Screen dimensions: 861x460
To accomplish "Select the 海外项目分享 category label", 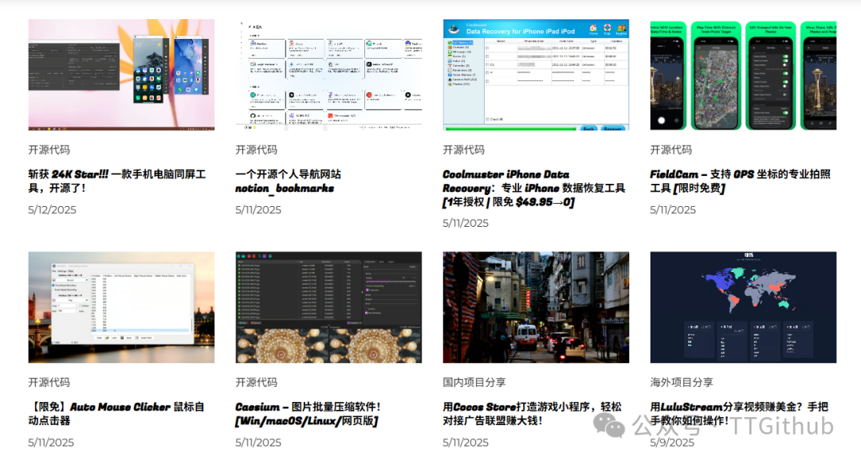I will [682, 382].
